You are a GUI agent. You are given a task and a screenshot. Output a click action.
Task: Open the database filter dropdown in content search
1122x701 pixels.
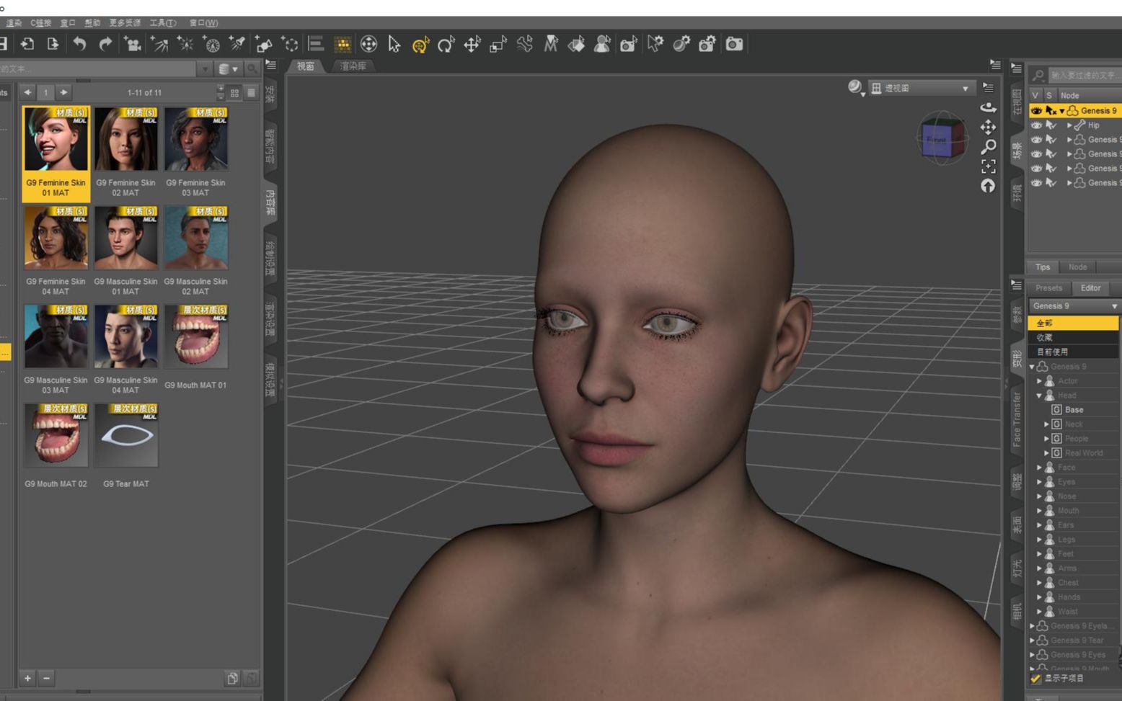[228, 68]
